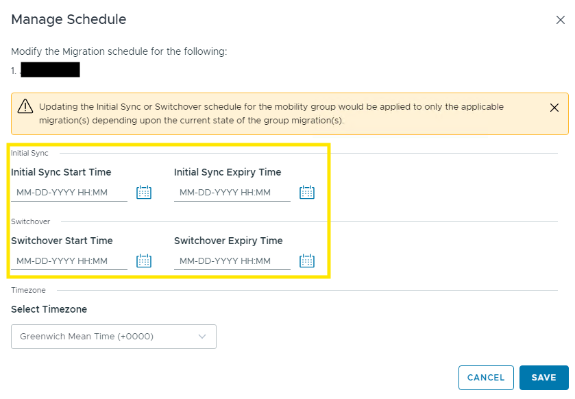Click the chevron arrow in timezone box
Screen dimensions: 575x399
coord(202,337)
